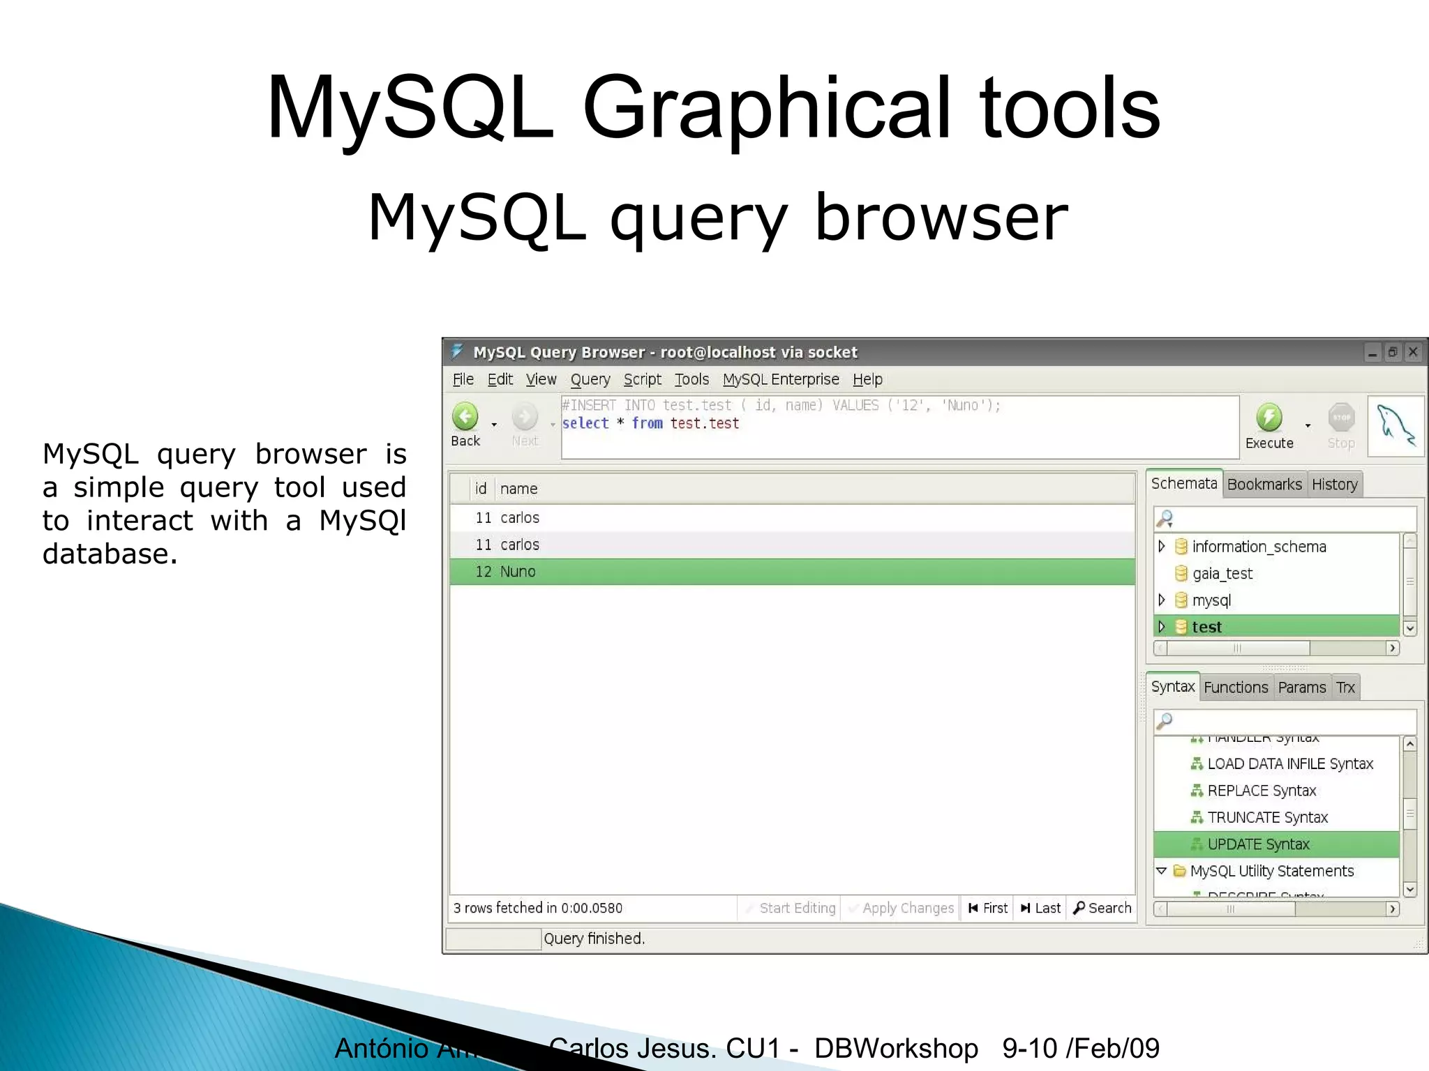The width and height of the screenshot is (1429, 1071).
Task: Expand the mysql schema node
Action: [x=1162, y=600]
